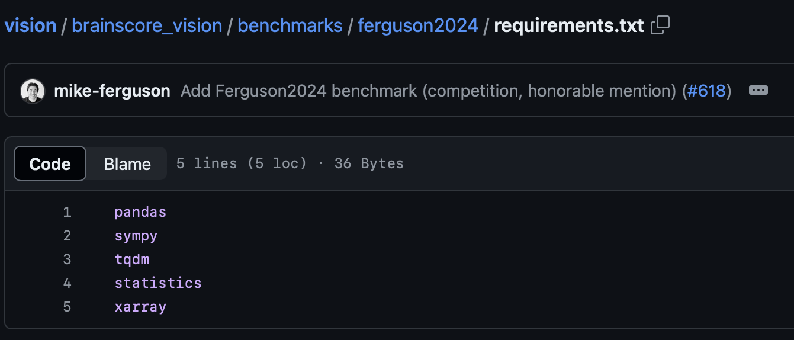Click the xarray requirement text
794x340 pixels.
pyautogui.click(x=140, y=307)
